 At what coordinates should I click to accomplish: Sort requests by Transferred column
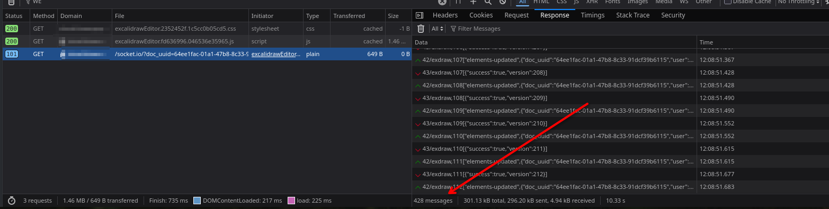click(x=358, y=16)
